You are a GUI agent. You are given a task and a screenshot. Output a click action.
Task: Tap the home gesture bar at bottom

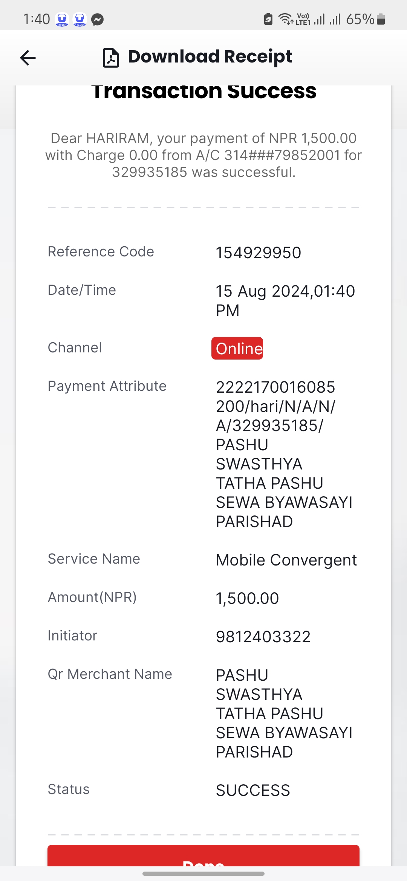[203, 873]
